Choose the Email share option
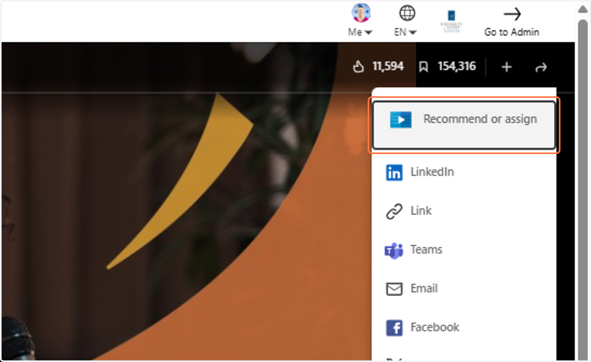This screenshot has height=362, width=591. [464, 289]
